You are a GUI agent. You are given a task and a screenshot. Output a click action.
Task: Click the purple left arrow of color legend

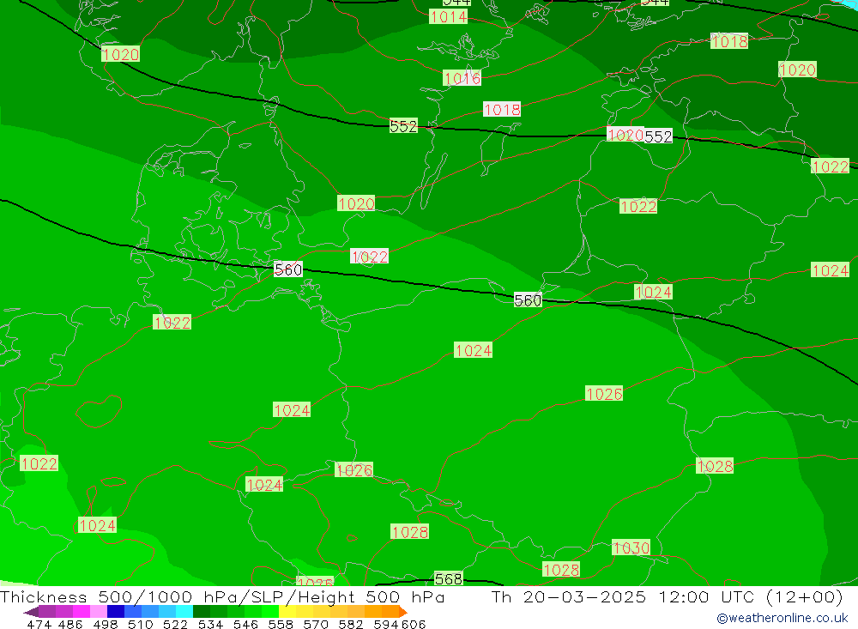30,612
